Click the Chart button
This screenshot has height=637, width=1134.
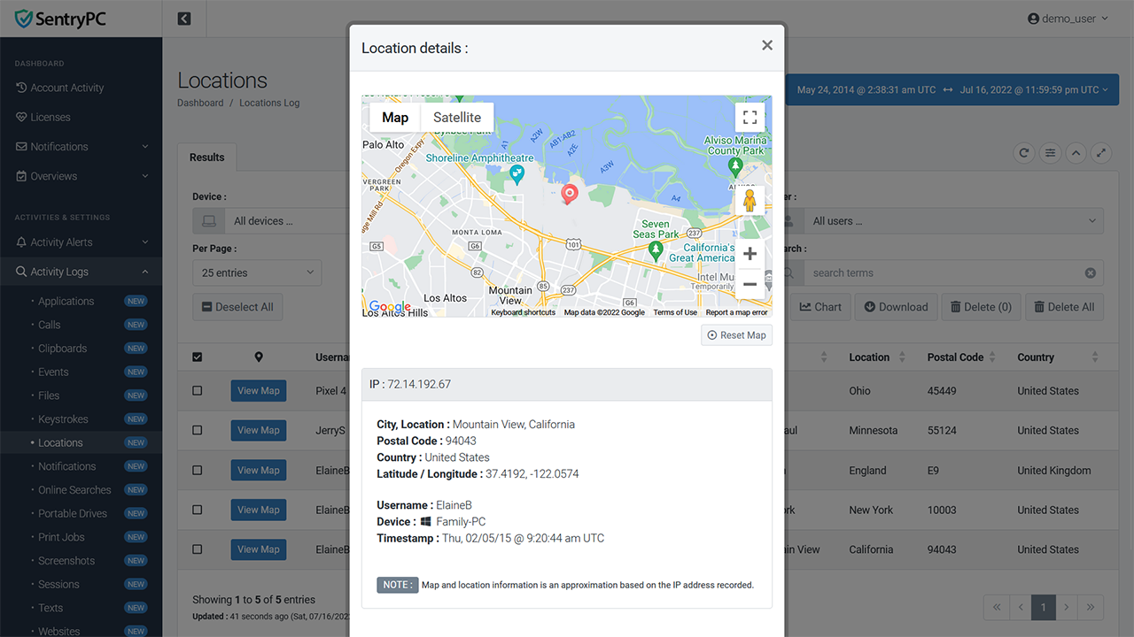pyautogui.click(x=819, y=307)
